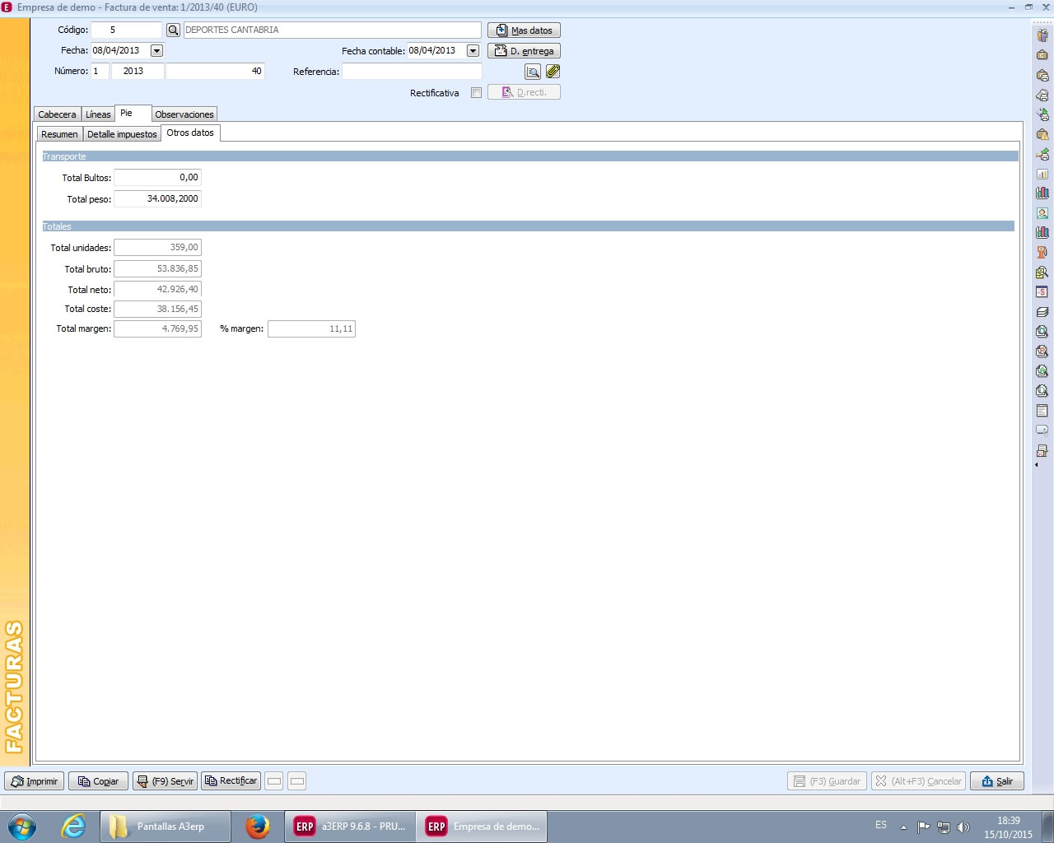Click the fuel pump sidebar icon
Image resolution: width=1054 pixels, height=843 pixels.
(x=1042, y=252)
